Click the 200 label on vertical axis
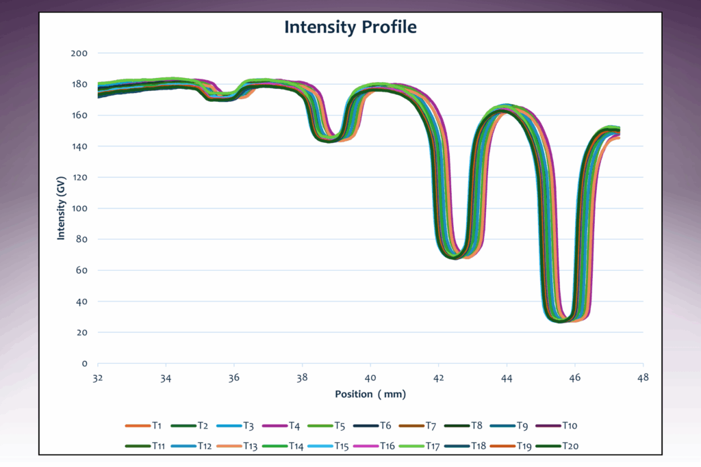 [x=79, y=53]
